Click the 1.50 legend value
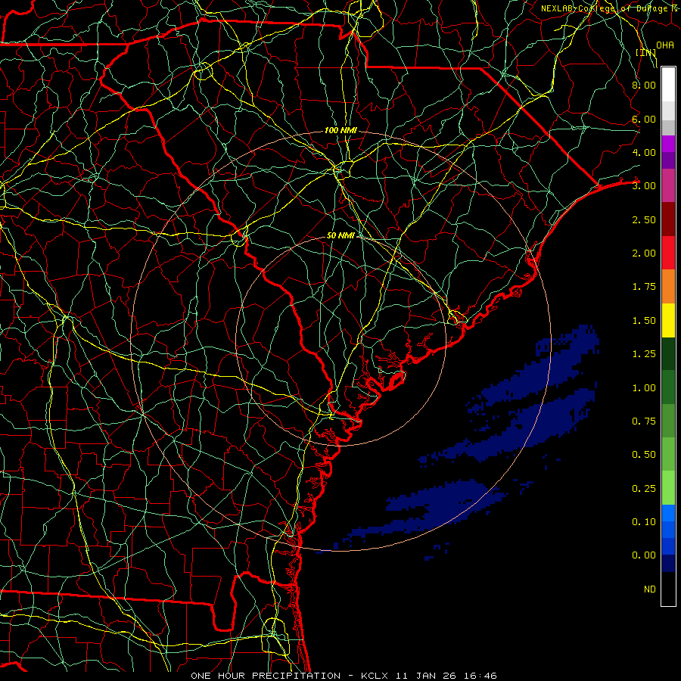Viewport: 681px width, 681px height. (644, 321)
